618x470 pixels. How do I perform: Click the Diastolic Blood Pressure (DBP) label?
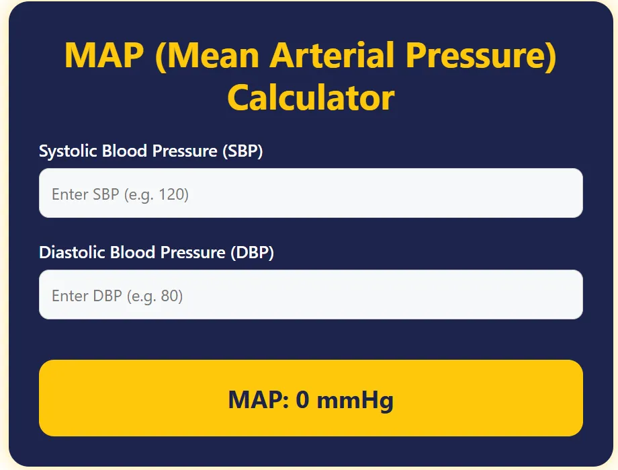pyautogui.click(x=158, y=253)
